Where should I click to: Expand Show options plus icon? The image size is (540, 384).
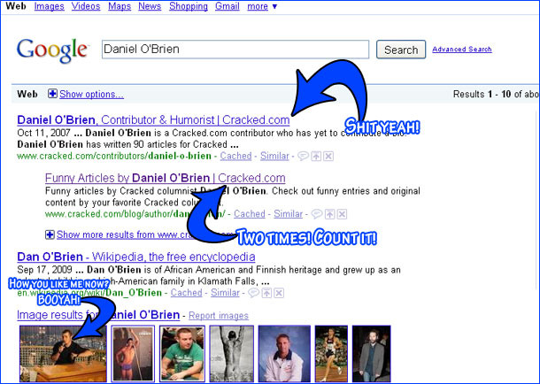[x=52, y=94]
